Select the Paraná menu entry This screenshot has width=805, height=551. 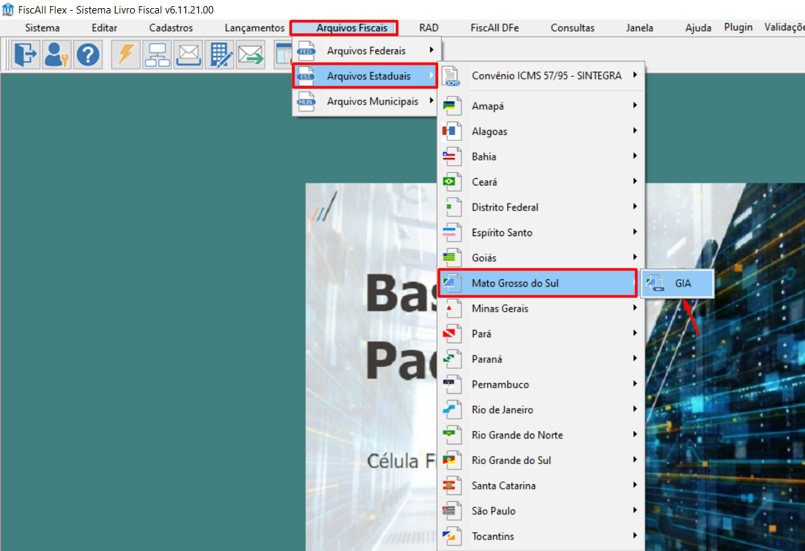click(x=541, y=359)
